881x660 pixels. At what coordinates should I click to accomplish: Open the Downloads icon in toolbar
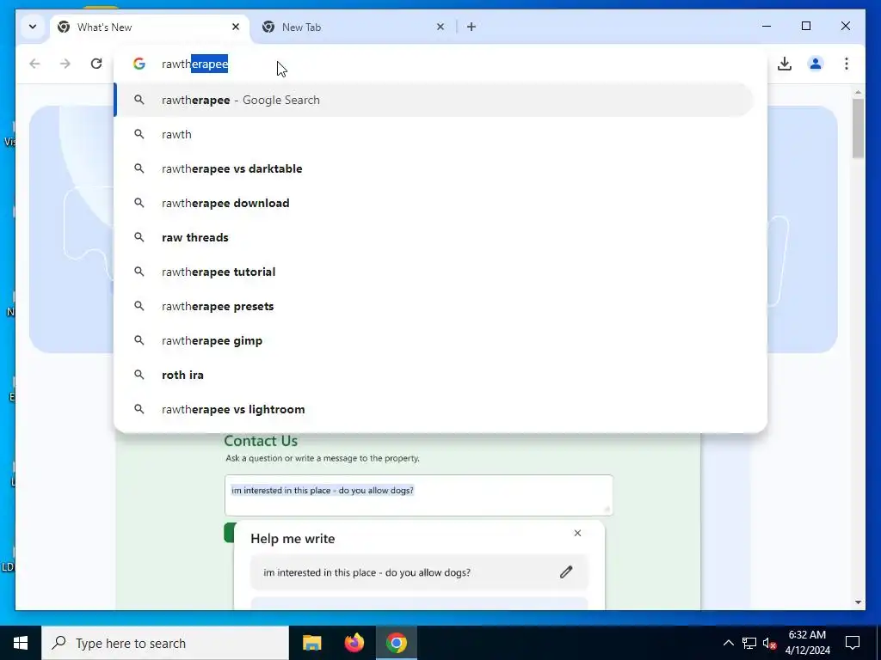pyautogui.click(x=785, y=64)
